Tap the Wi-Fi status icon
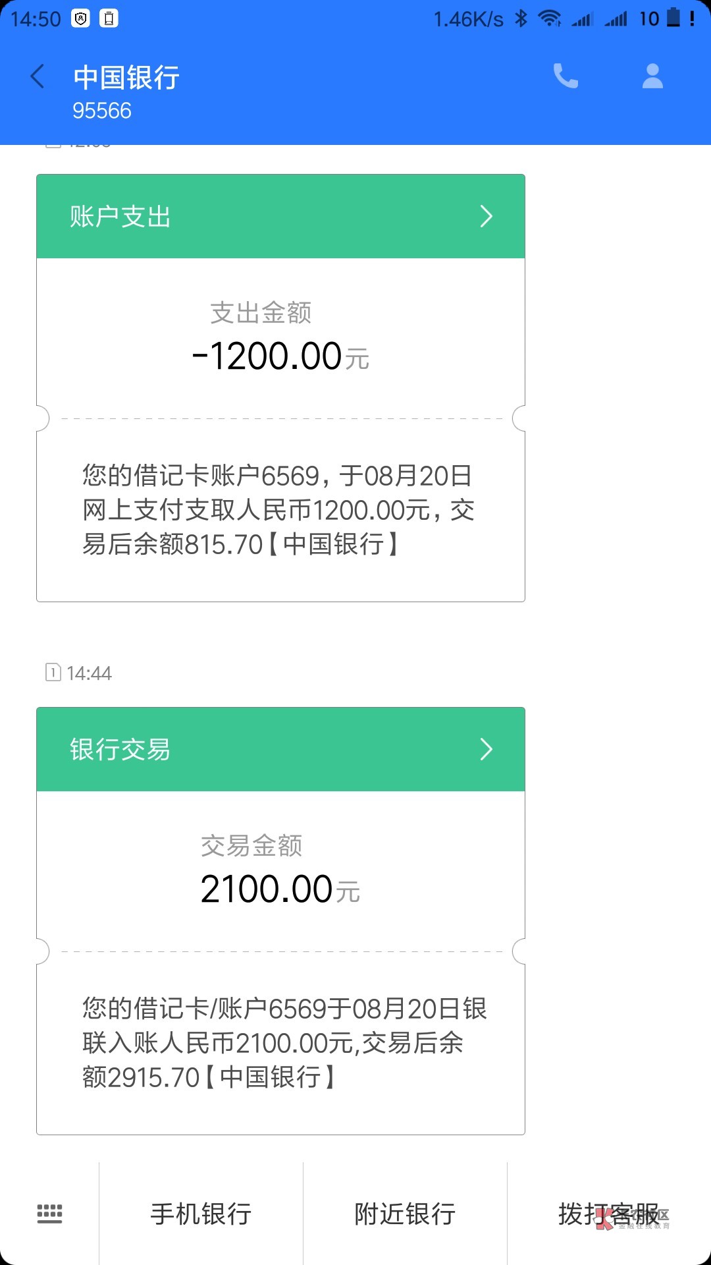This screenshot has width=711, height=1265. [x=549, y=18]
